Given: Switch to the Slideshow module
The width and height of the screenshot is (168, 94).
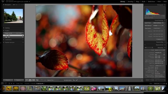Looking at the screenshot, I should click(151, 2).
